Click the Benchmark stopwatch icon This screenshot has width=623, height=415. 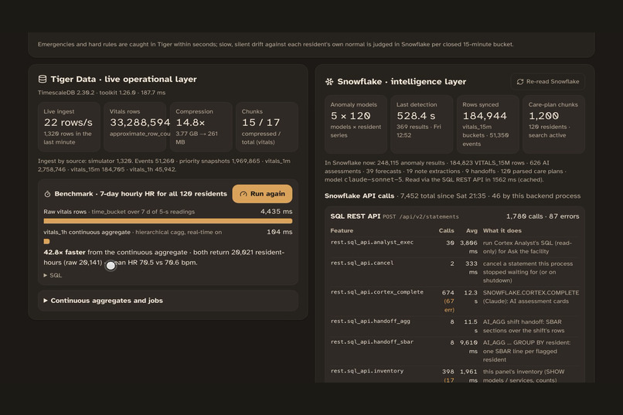(x=47, y=194)
